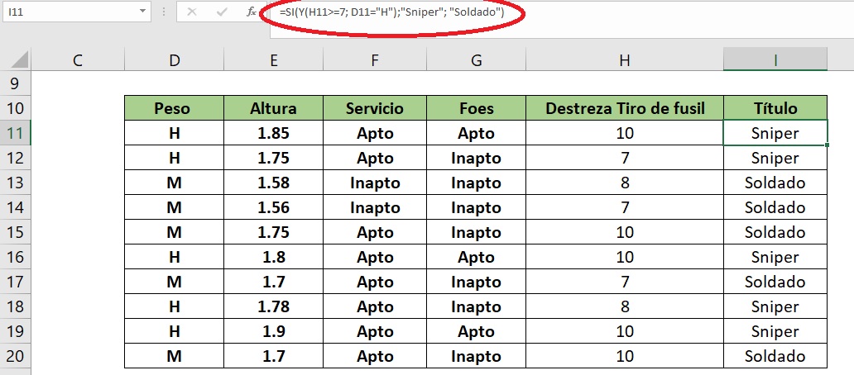Click the Peso header cell
The height and width of the screenshot is (375, 854).
(x=174, y=108)
